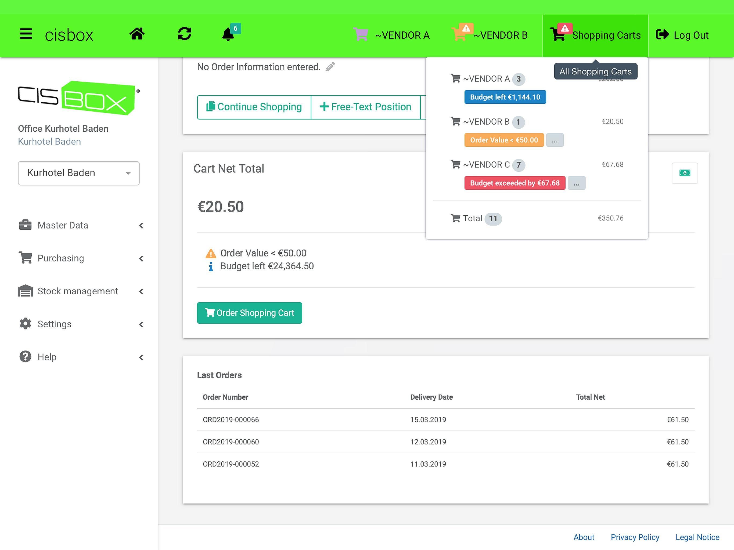Open the Kurhotel Baden dropdown
The height and width of the screenshot is (550, 734).
coord(79,173)
